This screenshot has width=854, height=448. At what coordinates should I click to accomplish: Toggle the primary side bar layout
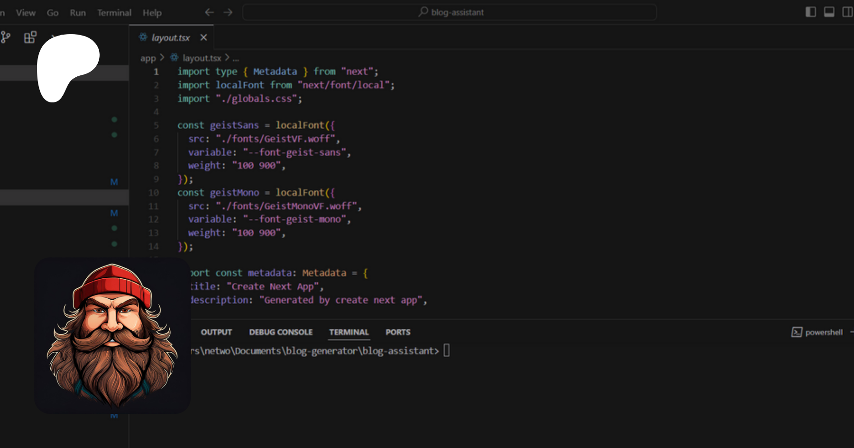pyautogui.click(x=810, y=12)
